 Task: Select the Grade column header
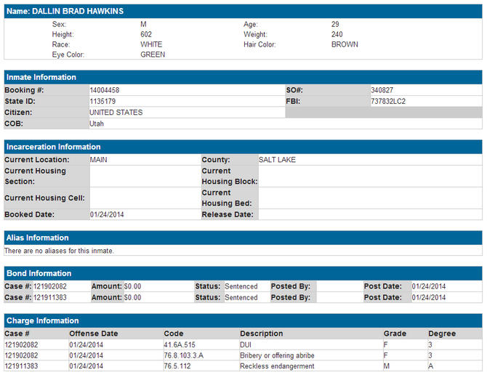tap(395, 334)
